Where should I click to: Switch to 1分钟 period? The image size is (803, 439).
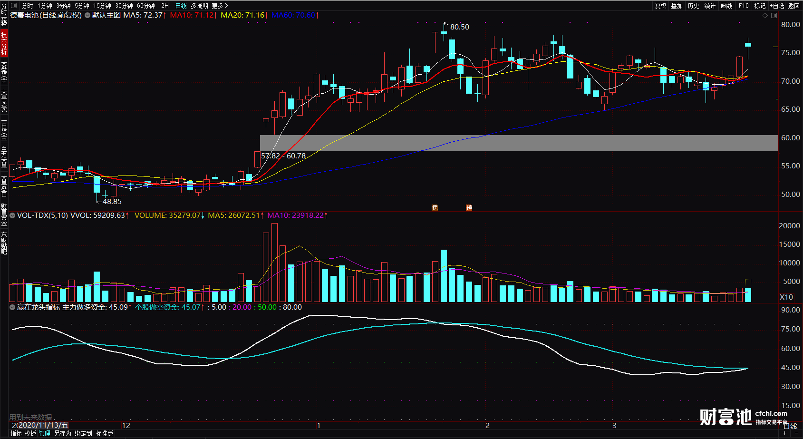point(45,6)
